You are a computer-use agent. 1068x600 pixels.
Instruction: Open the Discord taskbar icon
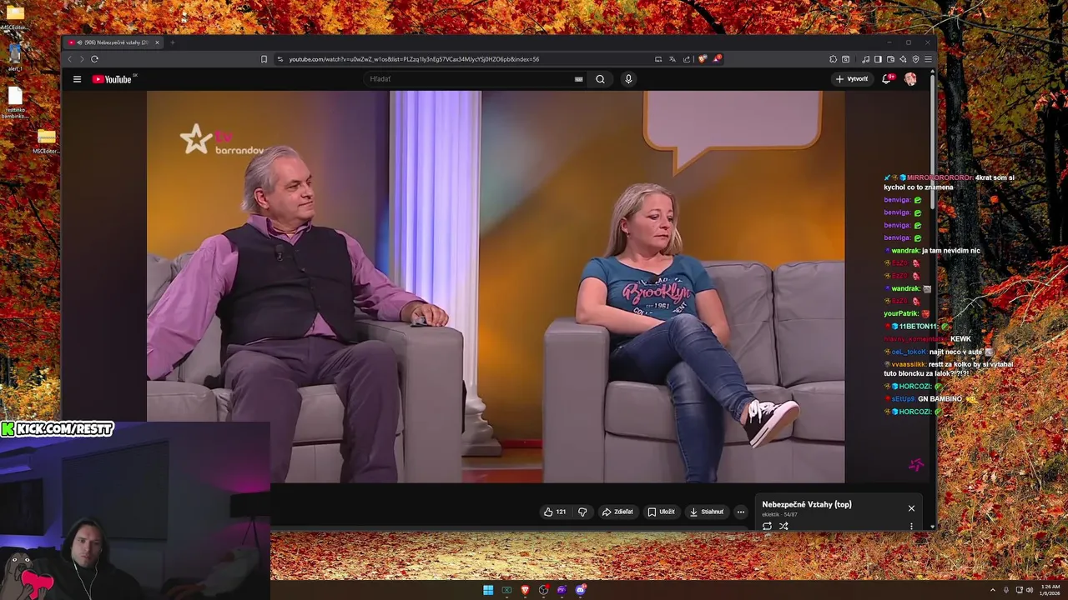point(580,590)
